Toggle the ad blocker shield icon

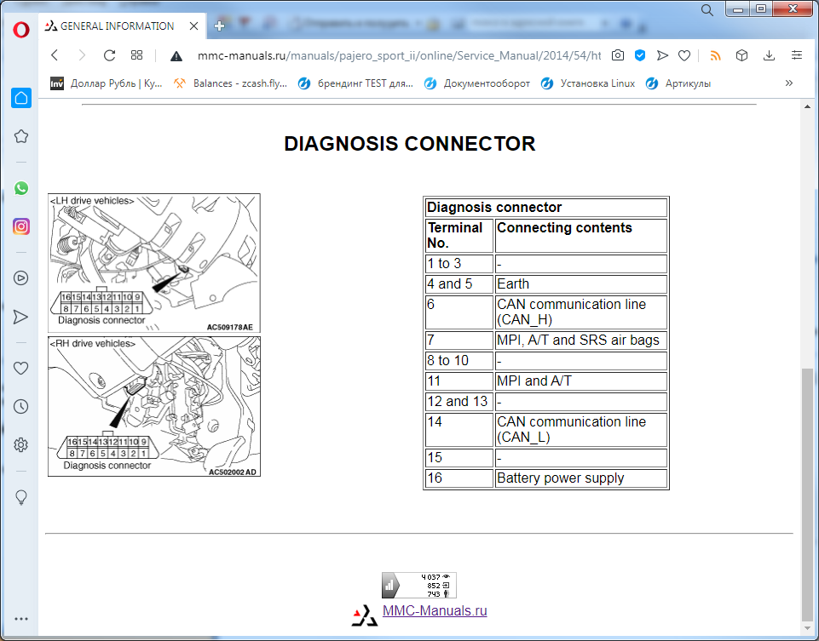pyautogui.click(x=640, y=55)
